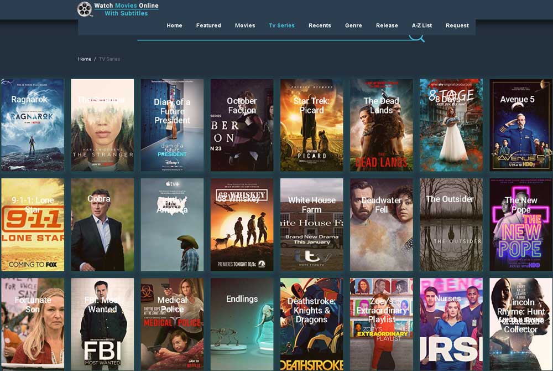This screenshot has width=553, height=371.
Task: Open the October Faction poster
Action: [x=242, y=125]
